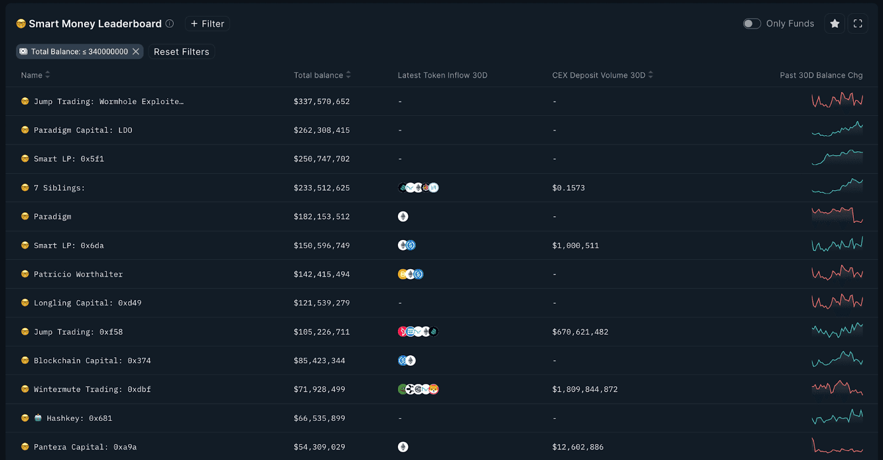Toggle the Only Funds switch
The height and width of the screenshot is (460, 883).
point(752,24)
